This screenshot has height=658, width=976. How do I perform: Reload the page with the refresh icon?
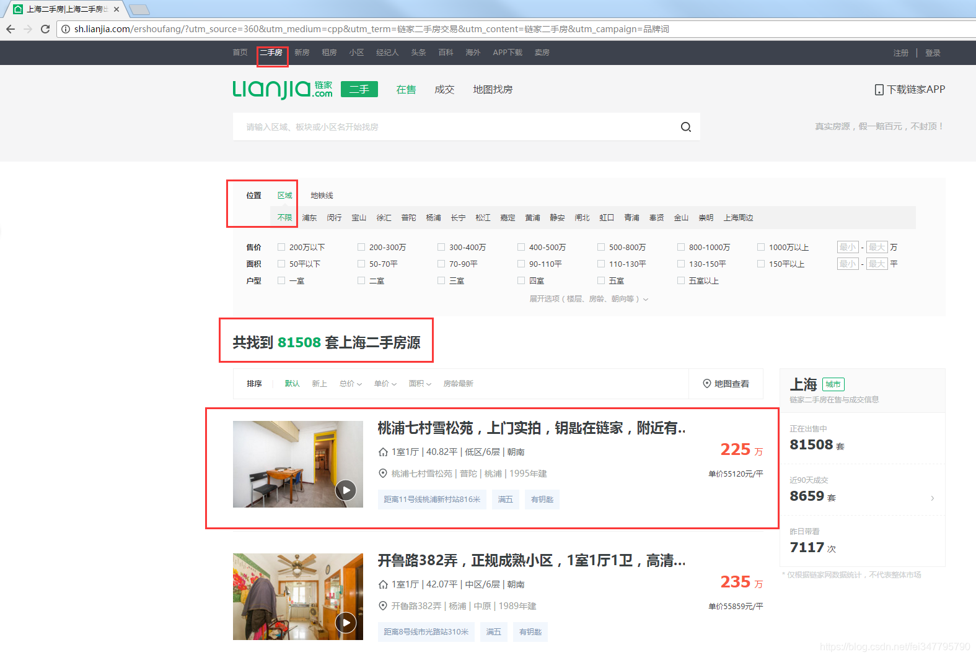[45, 29]
